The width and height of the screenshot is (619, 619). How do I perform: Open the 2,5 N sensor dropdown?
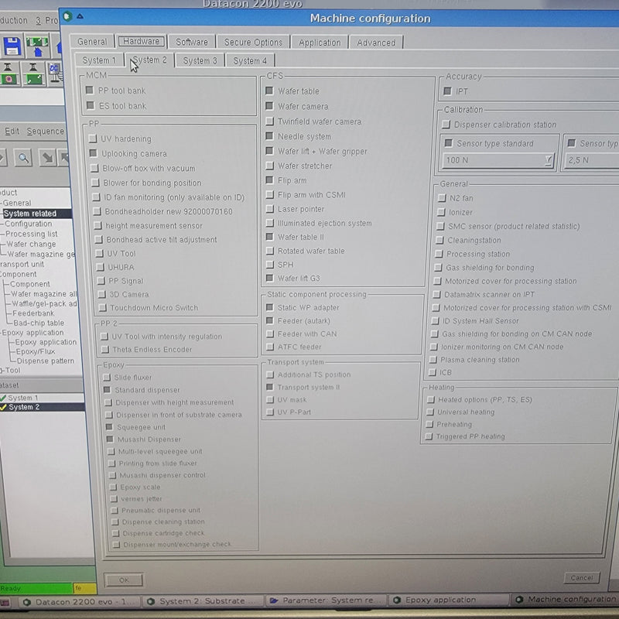tap(591, 160)
